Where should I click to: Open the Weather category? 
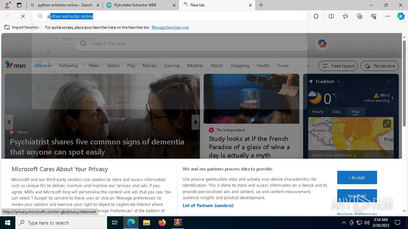(195, 66)
